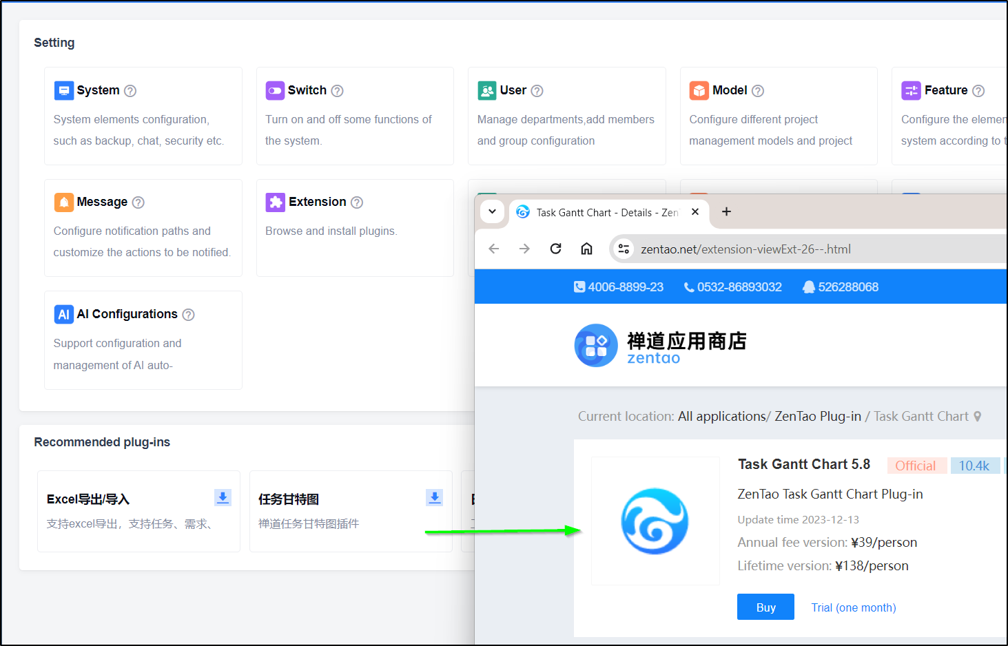
Task: Click the AI Configurations icon
Action: click(x=63, y=314)
